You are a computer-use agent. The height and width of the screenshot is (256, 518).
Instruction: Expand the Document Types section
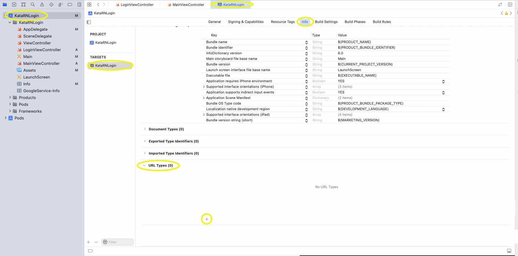tap(145, 129)
